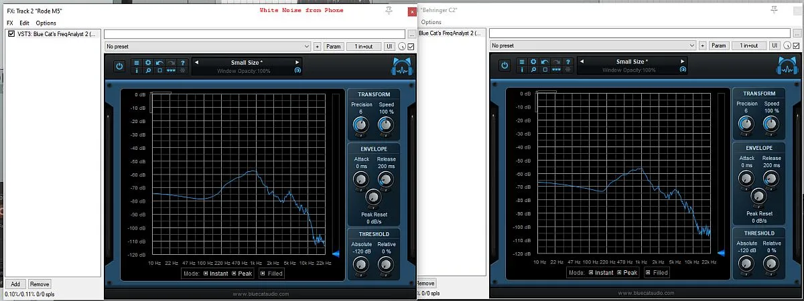Click three-dots icon in Behringer C2 plugin toolbar
Screen dimensions: 804x301
tap(556, 70)
